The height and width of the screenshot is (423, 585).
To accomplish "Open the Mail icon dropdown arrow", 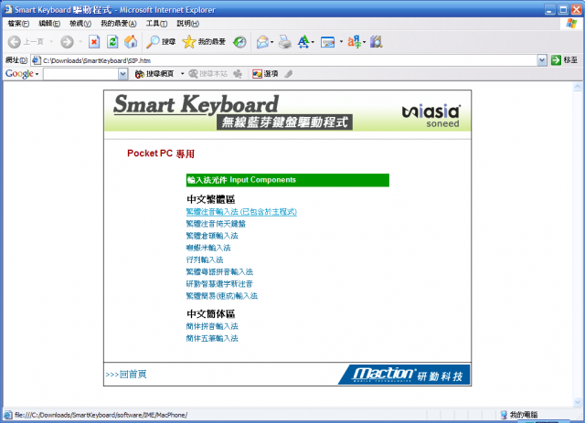I will [x=272, y=42].
